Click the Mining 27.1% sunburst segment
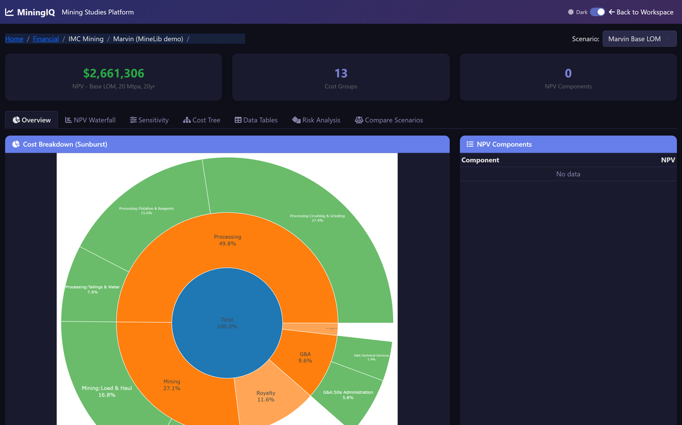 point(171,385)
